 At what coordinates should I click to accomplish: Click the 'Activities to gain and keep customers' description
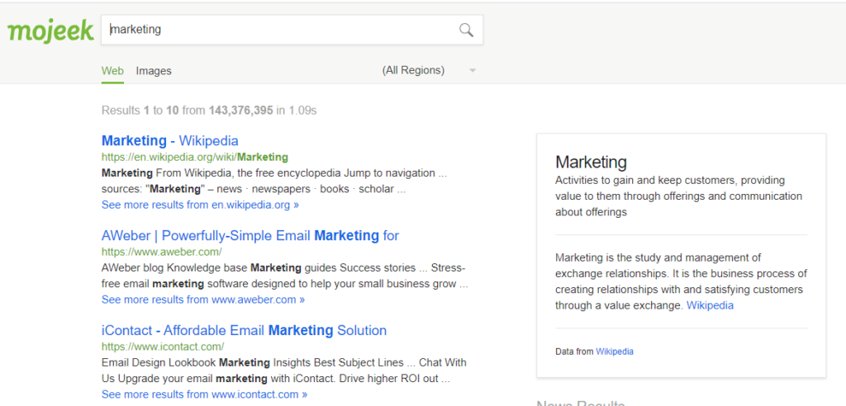(x=679, y=196)
